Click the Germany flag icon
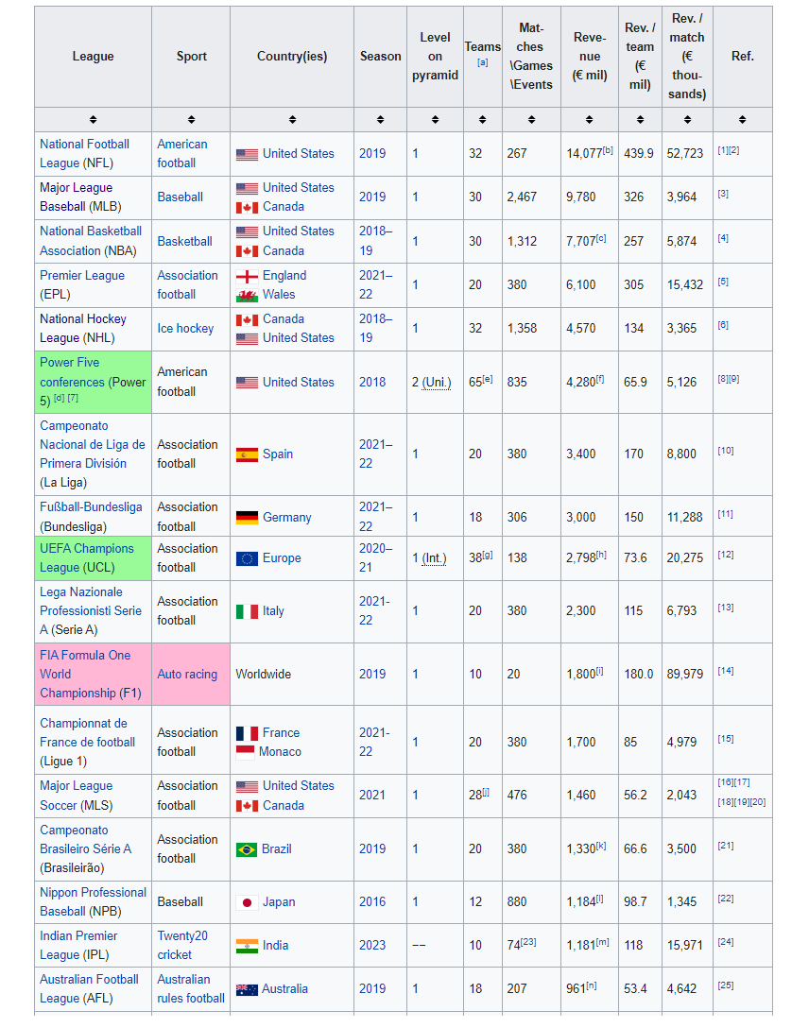This screenshot has width=809, height=1028. 247,517
